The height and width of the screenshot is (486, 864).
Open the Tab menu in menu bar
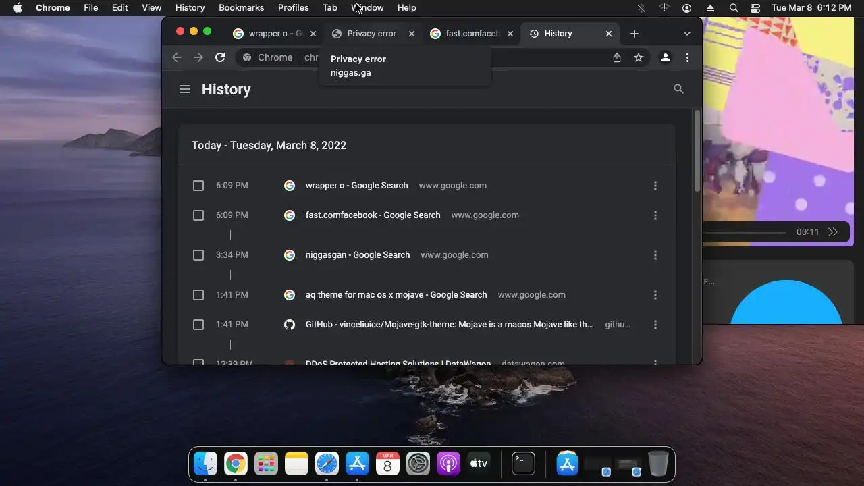tap(330, 8)
